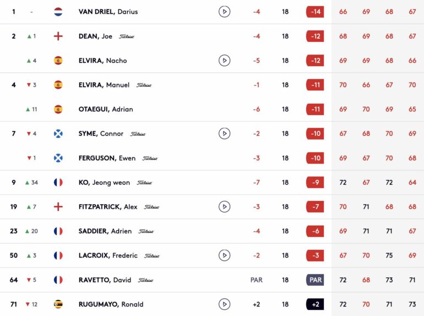The width and height of the screenshot is (424, 316).
Task: Click the -9 total badge for Ko
Action: [x=315, y=182]
